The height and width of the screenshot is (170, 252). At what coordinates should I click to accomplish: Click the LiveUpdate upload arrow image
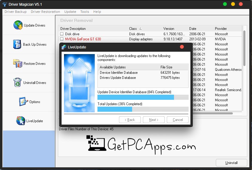pos(80,83)
